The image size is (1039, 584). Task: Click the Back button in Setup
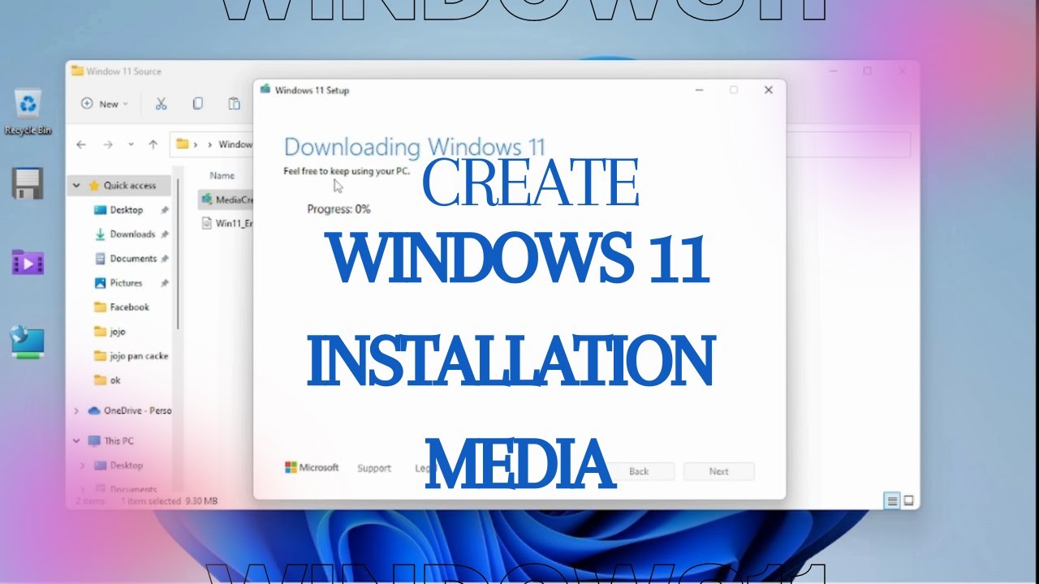(x=639, y=471)
